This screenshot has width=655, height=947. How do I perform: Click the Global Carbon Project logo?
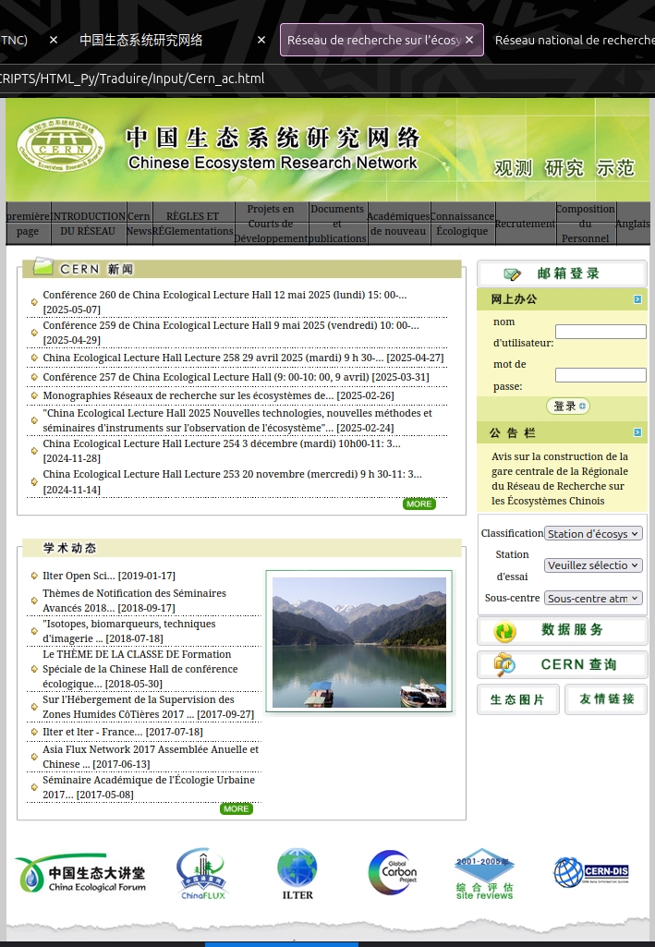[x=393, y=873]
